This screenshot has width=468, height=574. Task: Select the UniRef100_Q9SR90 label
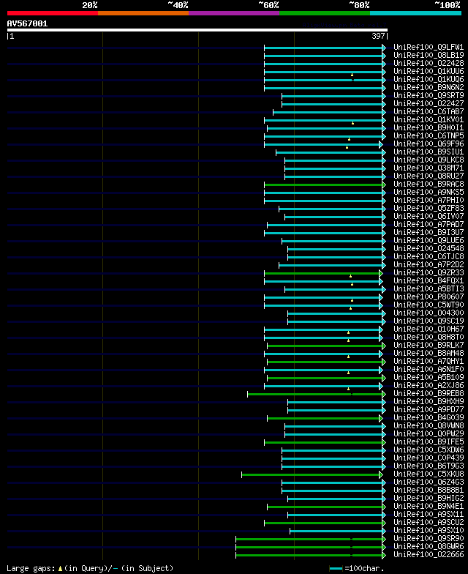(x=429, y=539)
